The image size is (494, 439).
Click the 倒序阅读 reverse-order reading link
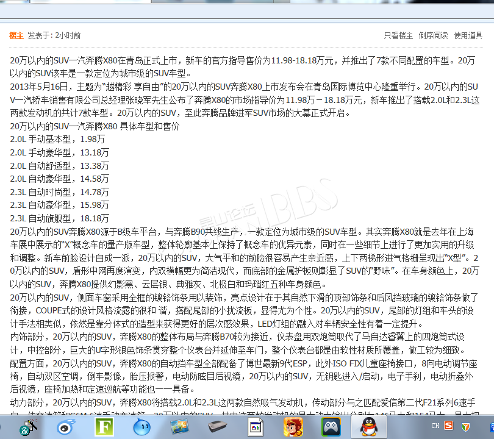pos(433,35)
